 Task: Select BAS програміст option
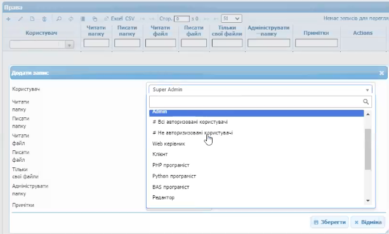click(256, 187)
